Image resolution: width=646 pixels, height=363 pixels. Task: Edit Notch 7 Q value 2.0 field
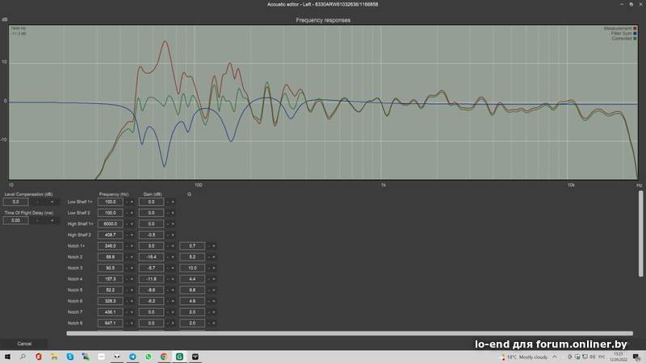pos(192,312)
